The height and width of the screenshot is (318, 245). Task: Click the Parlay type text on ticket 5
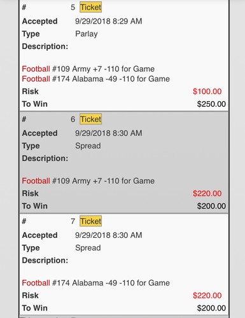87,34
